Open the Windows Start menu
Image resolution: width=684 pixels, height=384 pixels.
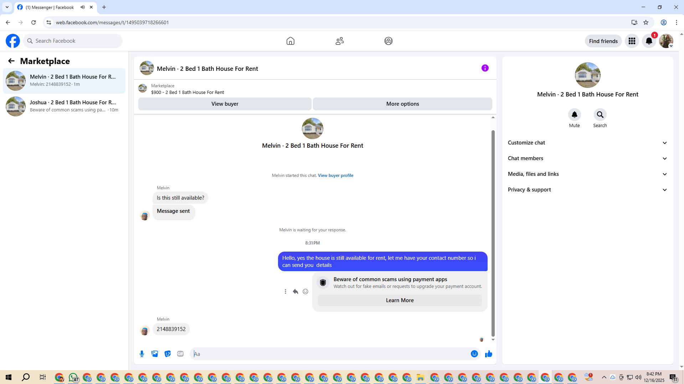(9, 377)
